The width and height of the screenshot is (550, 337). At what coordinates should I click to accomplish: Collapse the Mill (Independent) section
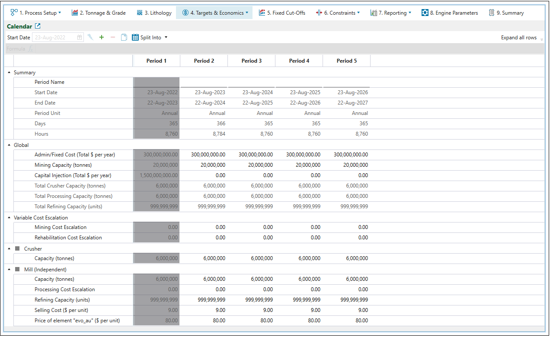9,270
